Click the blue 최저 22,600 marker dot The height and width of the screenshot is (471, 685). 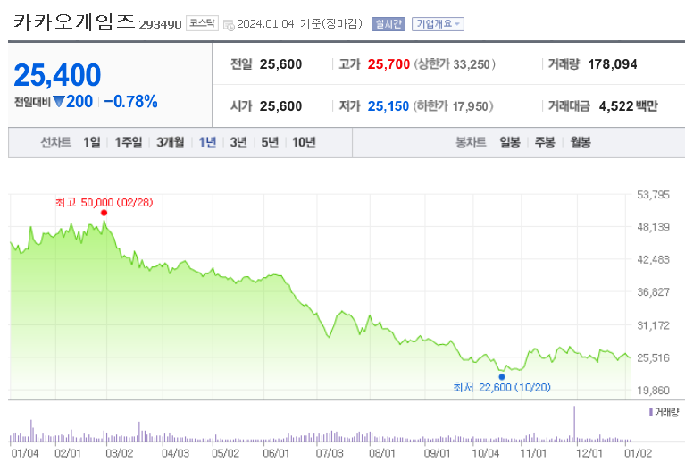point(502,376)
